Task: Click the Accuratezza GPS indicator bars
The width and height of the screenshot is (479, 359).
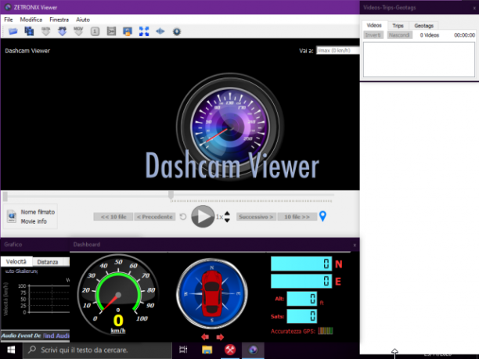Action: 325,331
